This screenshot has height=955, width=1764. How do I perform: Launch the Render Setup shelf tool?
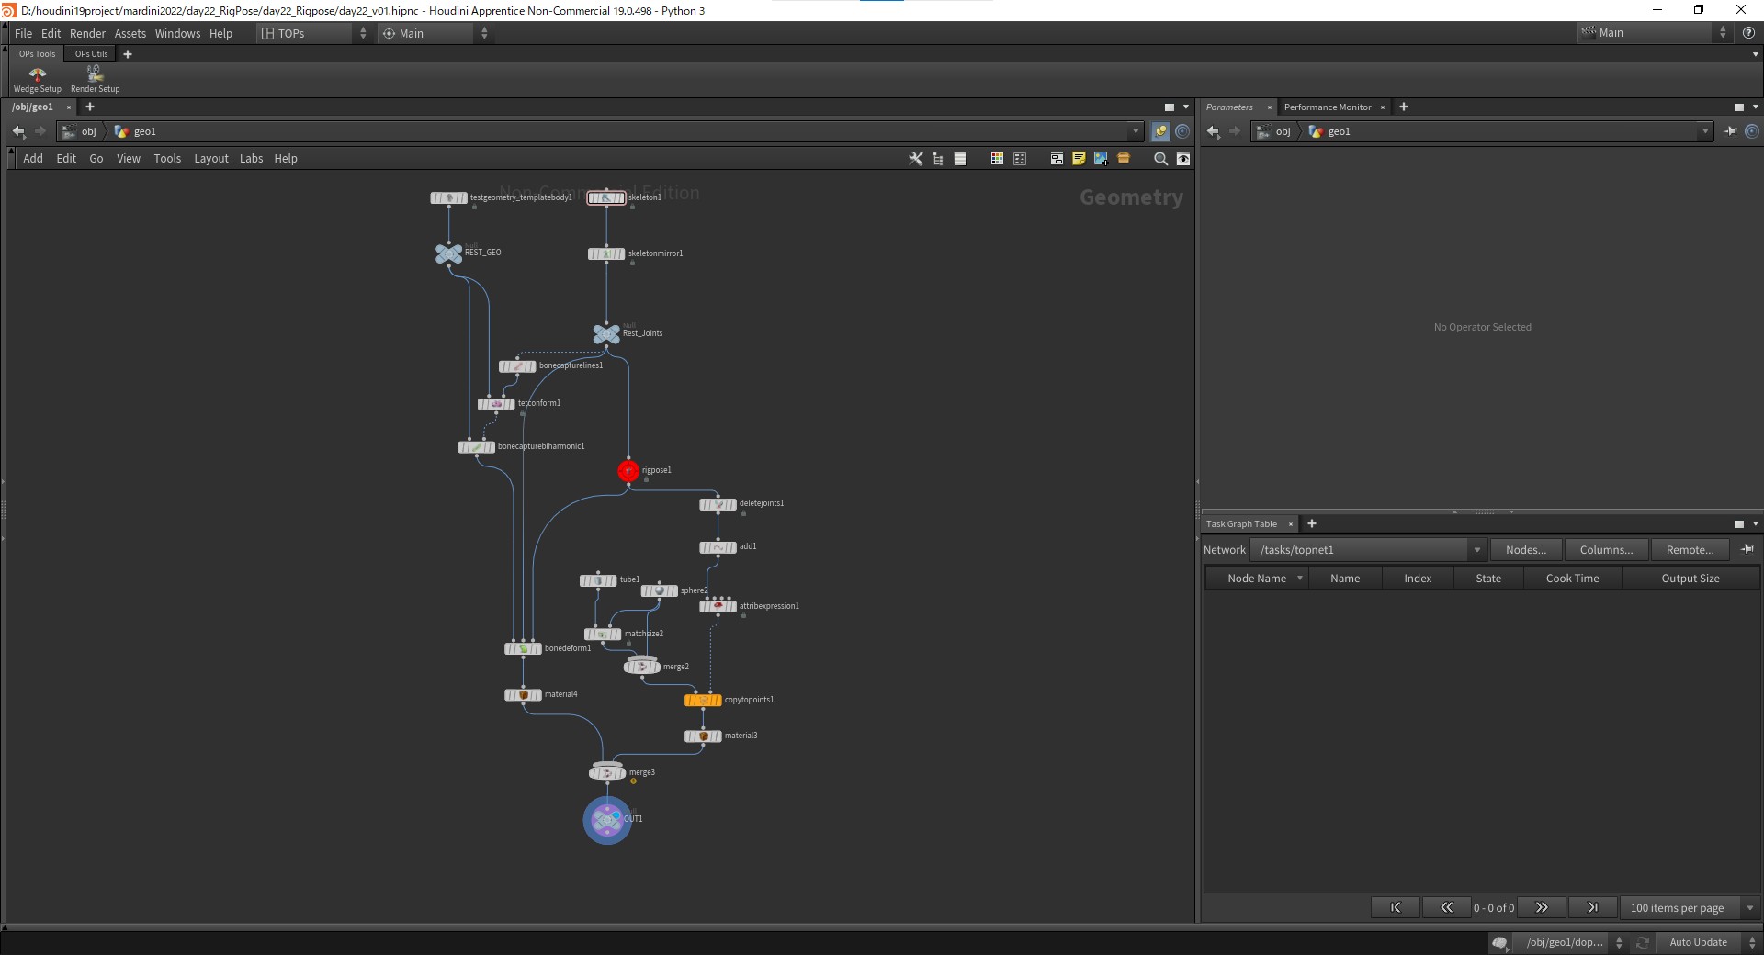click(x=96, y=80)
